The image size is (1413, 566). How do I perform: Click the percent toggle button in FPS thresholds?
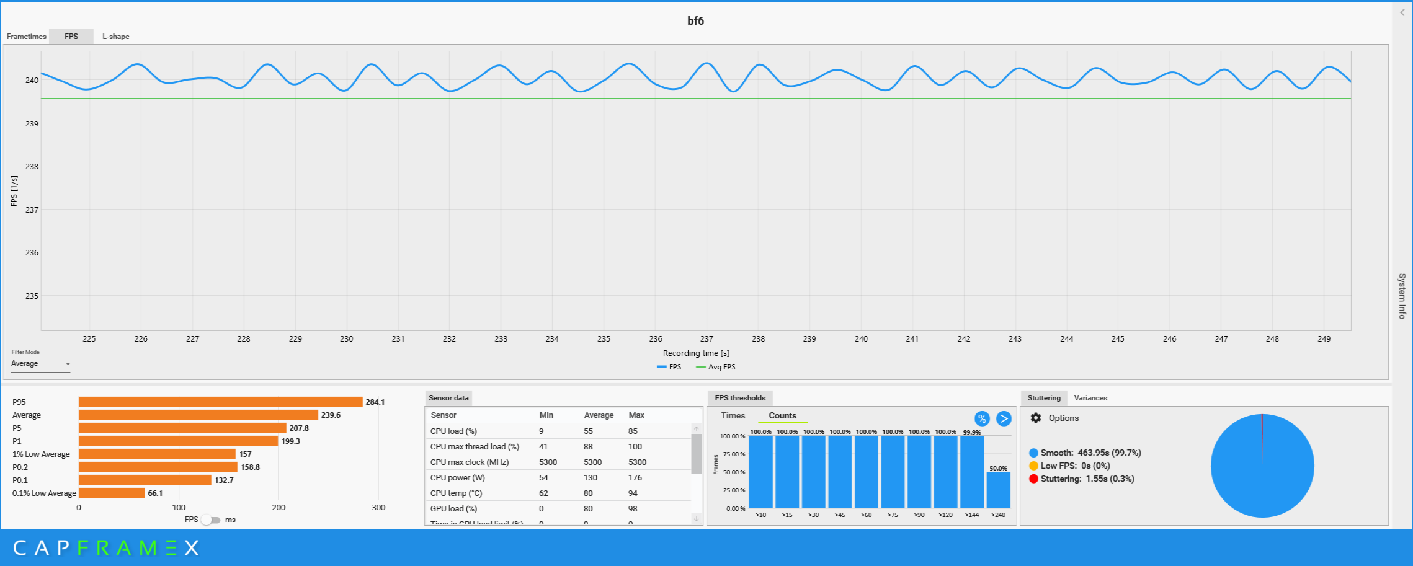pyautogui.click(x=982, y=419)
